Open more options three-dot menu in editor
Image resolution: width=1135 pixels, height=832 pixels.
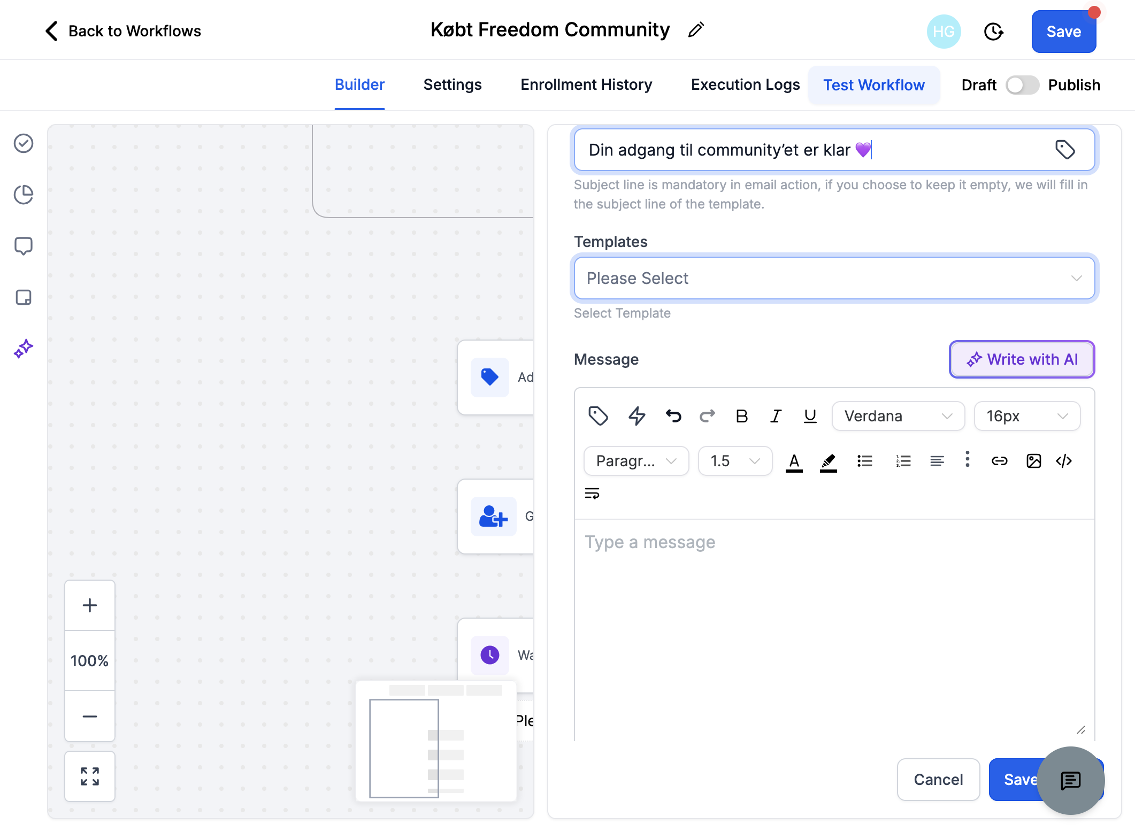(967, 459)
